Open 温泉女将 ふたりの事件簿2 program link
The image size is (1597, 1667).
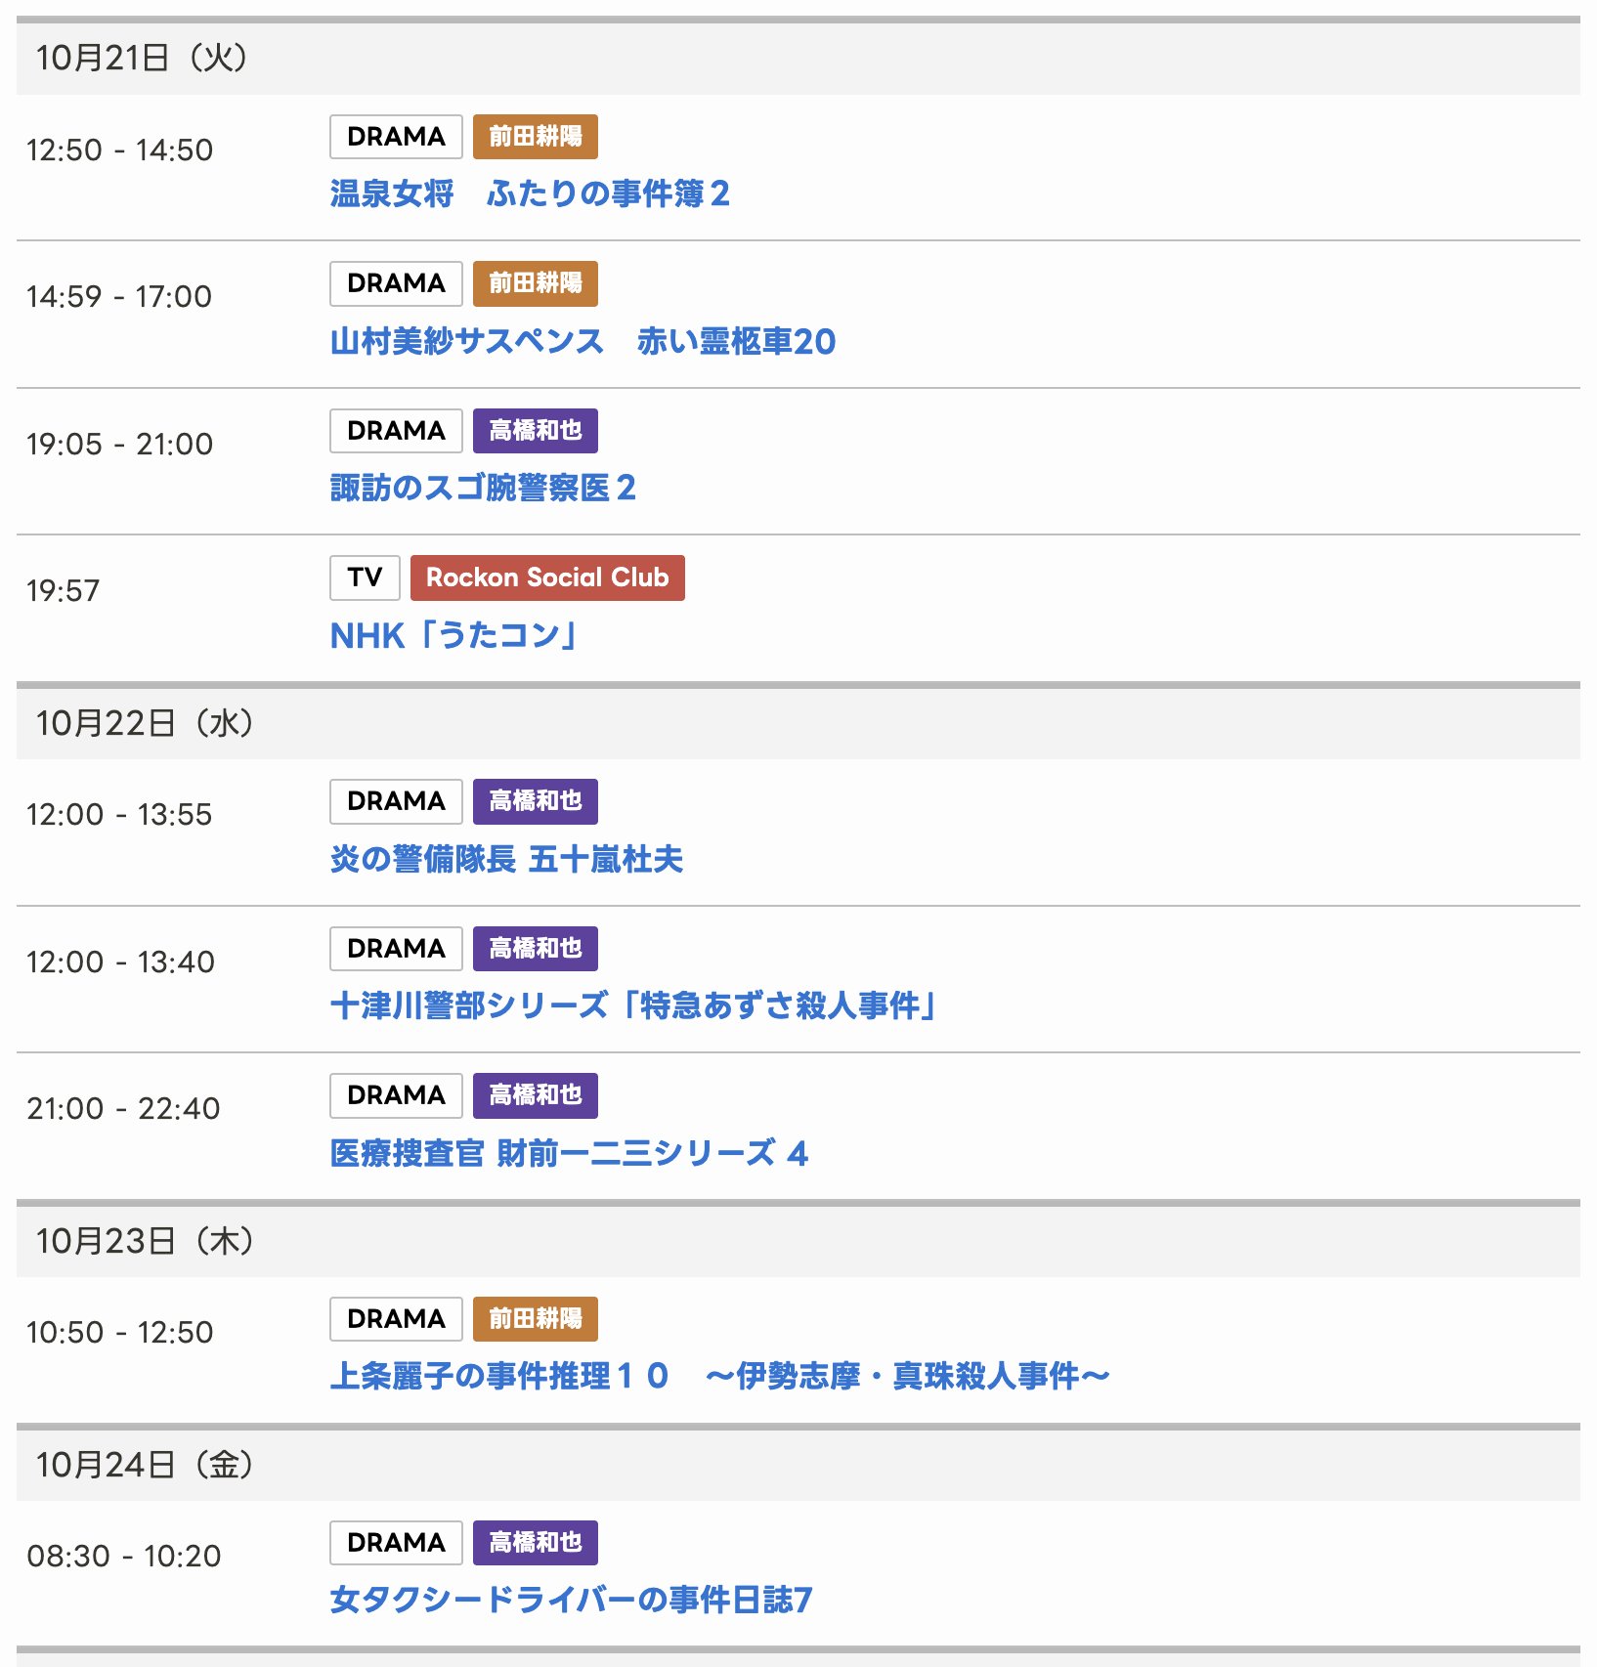click(x=530, y=193)
